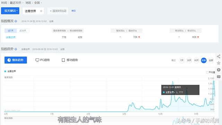Select the 近30天 overview toggle
Screen dimensions: 222x125
coord(23,31)
